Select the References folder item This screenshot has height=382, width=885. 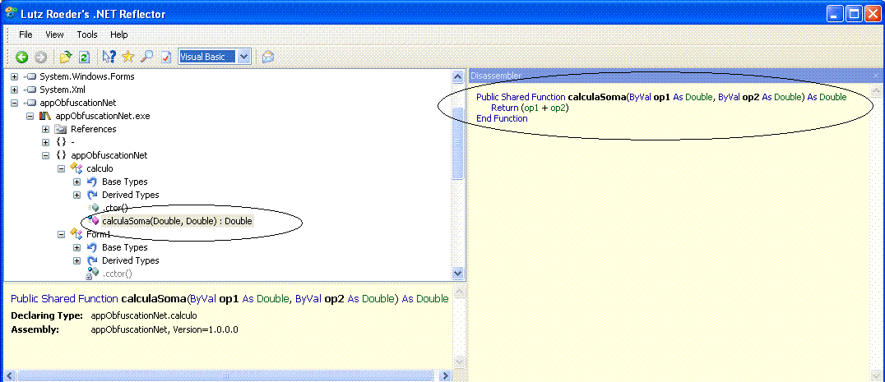(94, 129)
